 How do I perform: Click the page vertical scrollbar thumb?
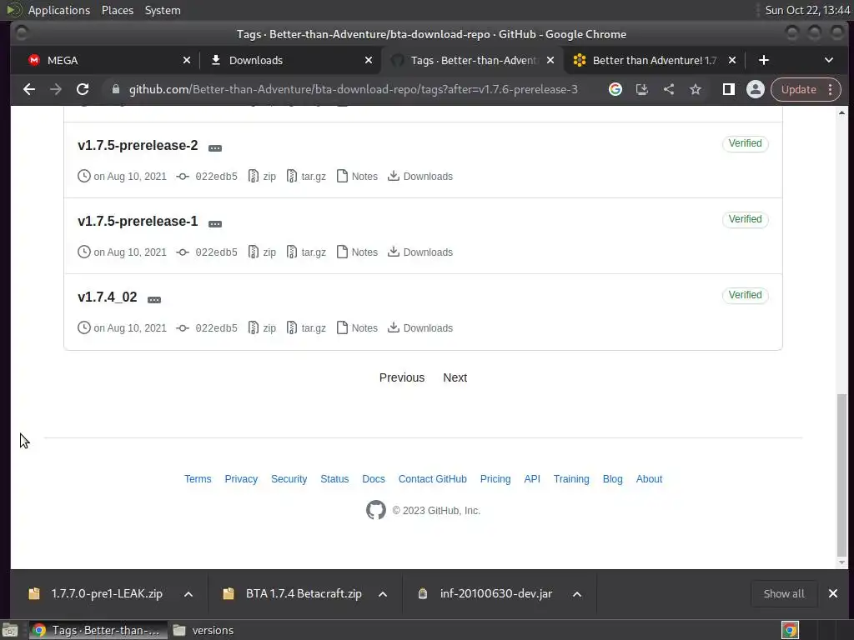(x=842, y=473)
